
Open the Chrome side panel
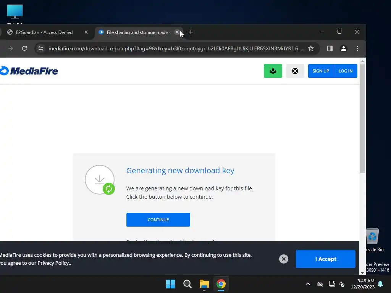point(330,48)
